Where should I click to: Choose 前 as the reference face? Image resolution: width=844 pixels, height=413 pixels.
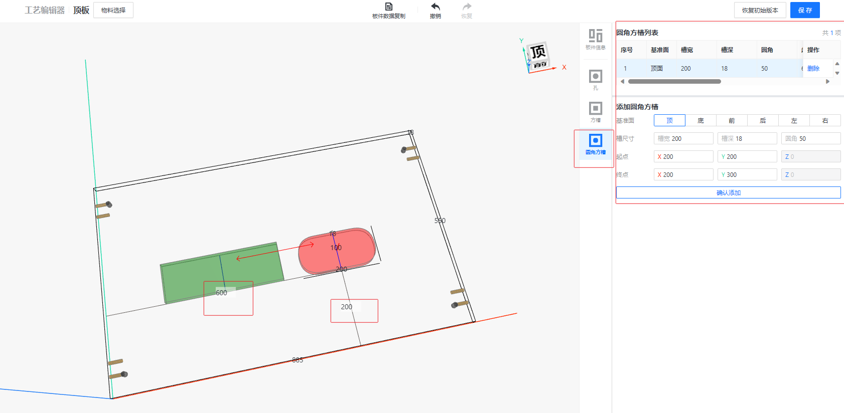(x=732, y=121)
